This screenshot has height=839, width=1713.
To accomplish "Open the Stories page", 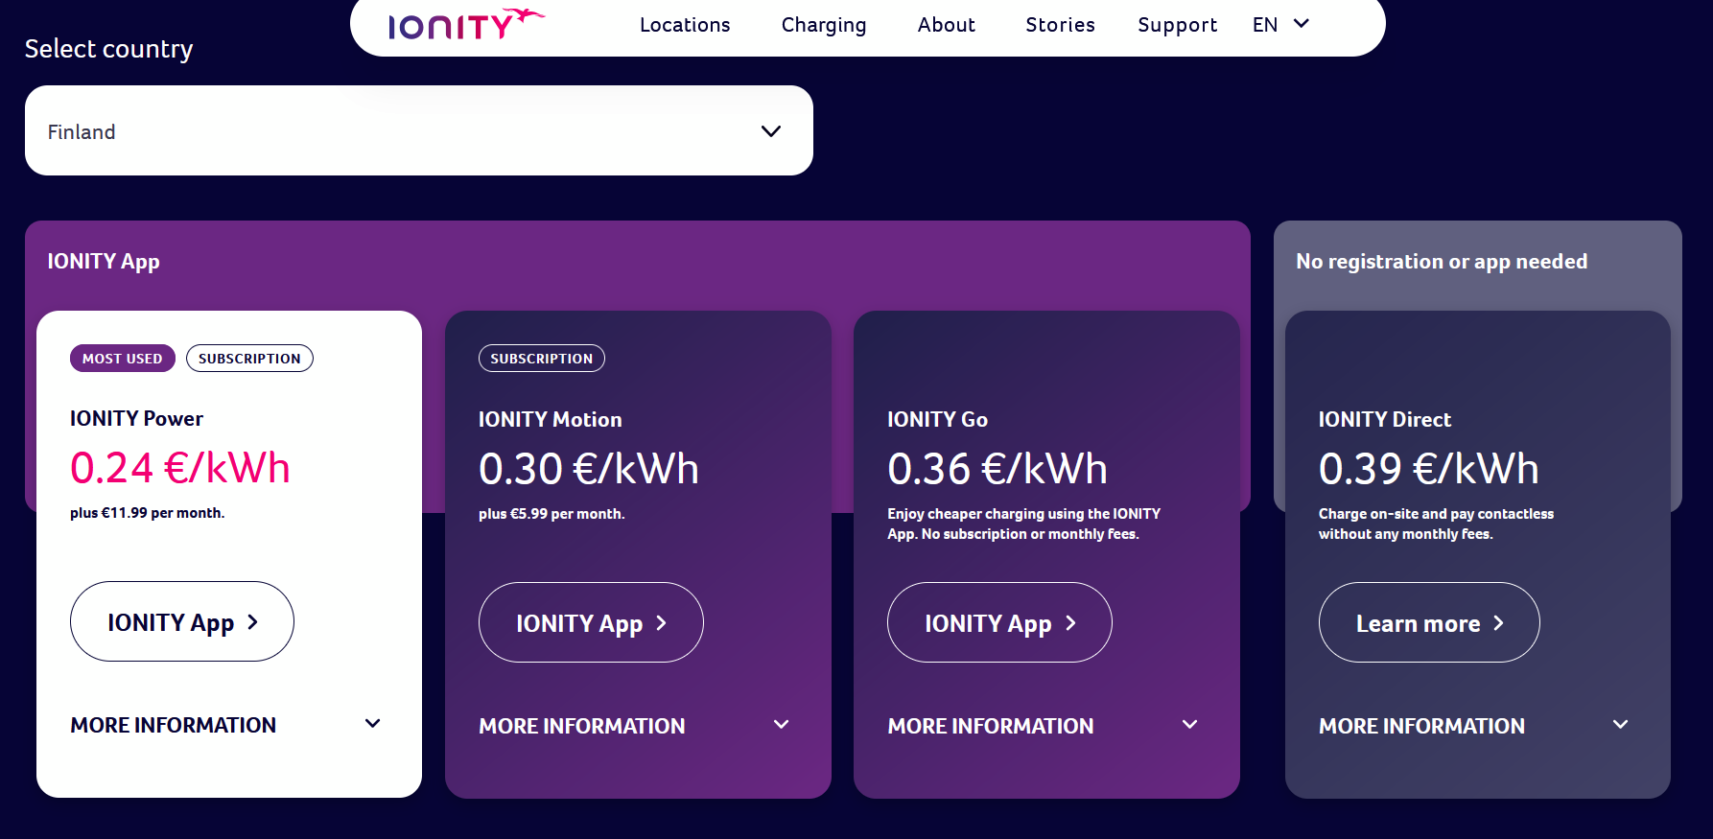I will [1060, 25].
